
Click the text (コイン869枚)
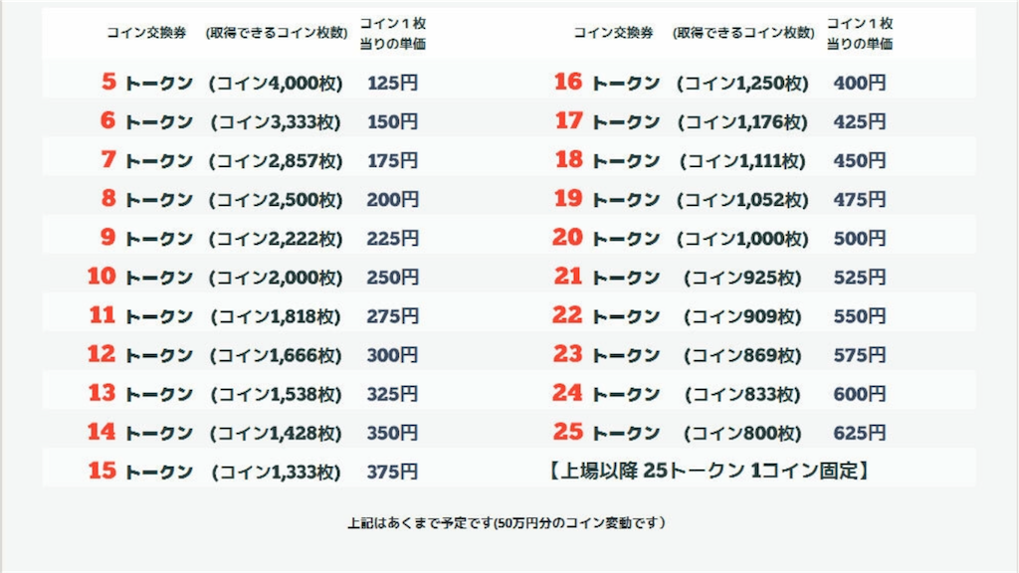coord(742,356)
